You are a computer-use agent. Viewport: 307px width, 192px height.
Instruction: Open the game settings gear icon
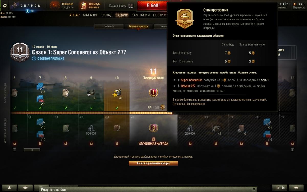click(5, 5)
